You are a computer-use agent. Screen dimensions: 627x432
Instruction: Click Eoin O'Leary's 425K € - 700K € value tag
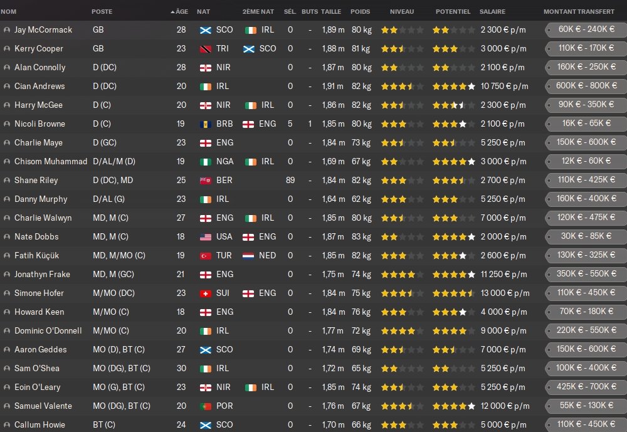click(586, 386)
